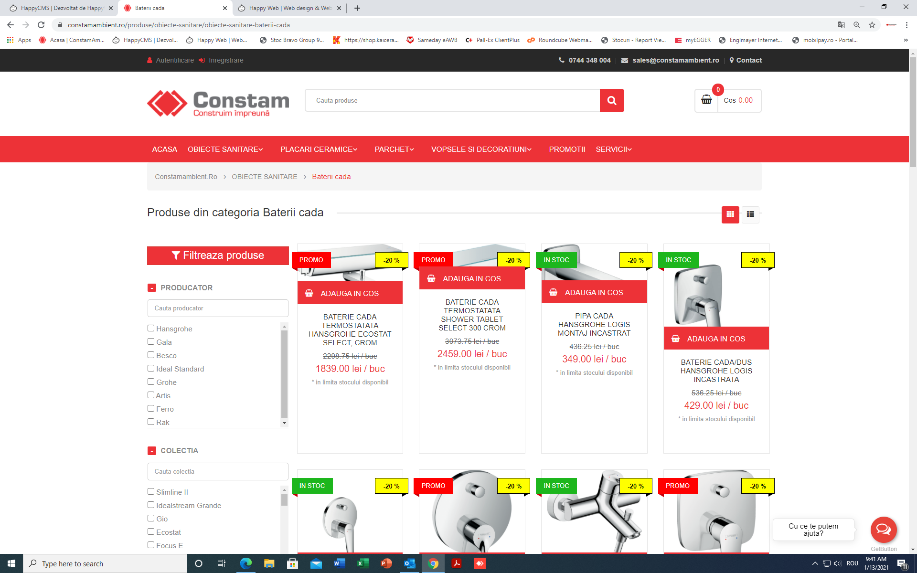Open Chrome three-dot menu
The width and height of the screenshot is (917, 573).
(906, 25)
